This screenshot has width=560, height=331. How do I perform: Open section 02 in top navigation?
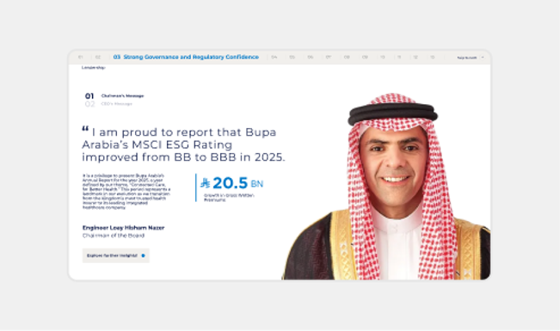coord(98,57)
